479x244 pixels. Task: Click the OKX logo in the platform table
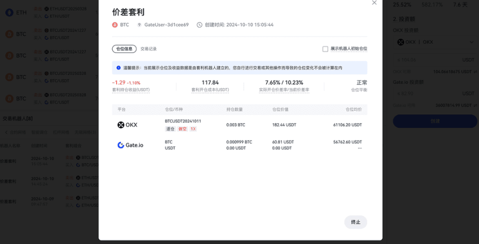point(127,125)
